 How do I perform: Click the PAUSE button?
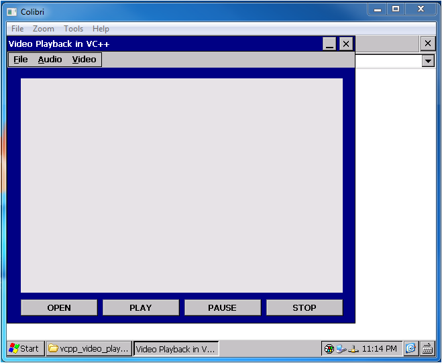coord(223,307)
